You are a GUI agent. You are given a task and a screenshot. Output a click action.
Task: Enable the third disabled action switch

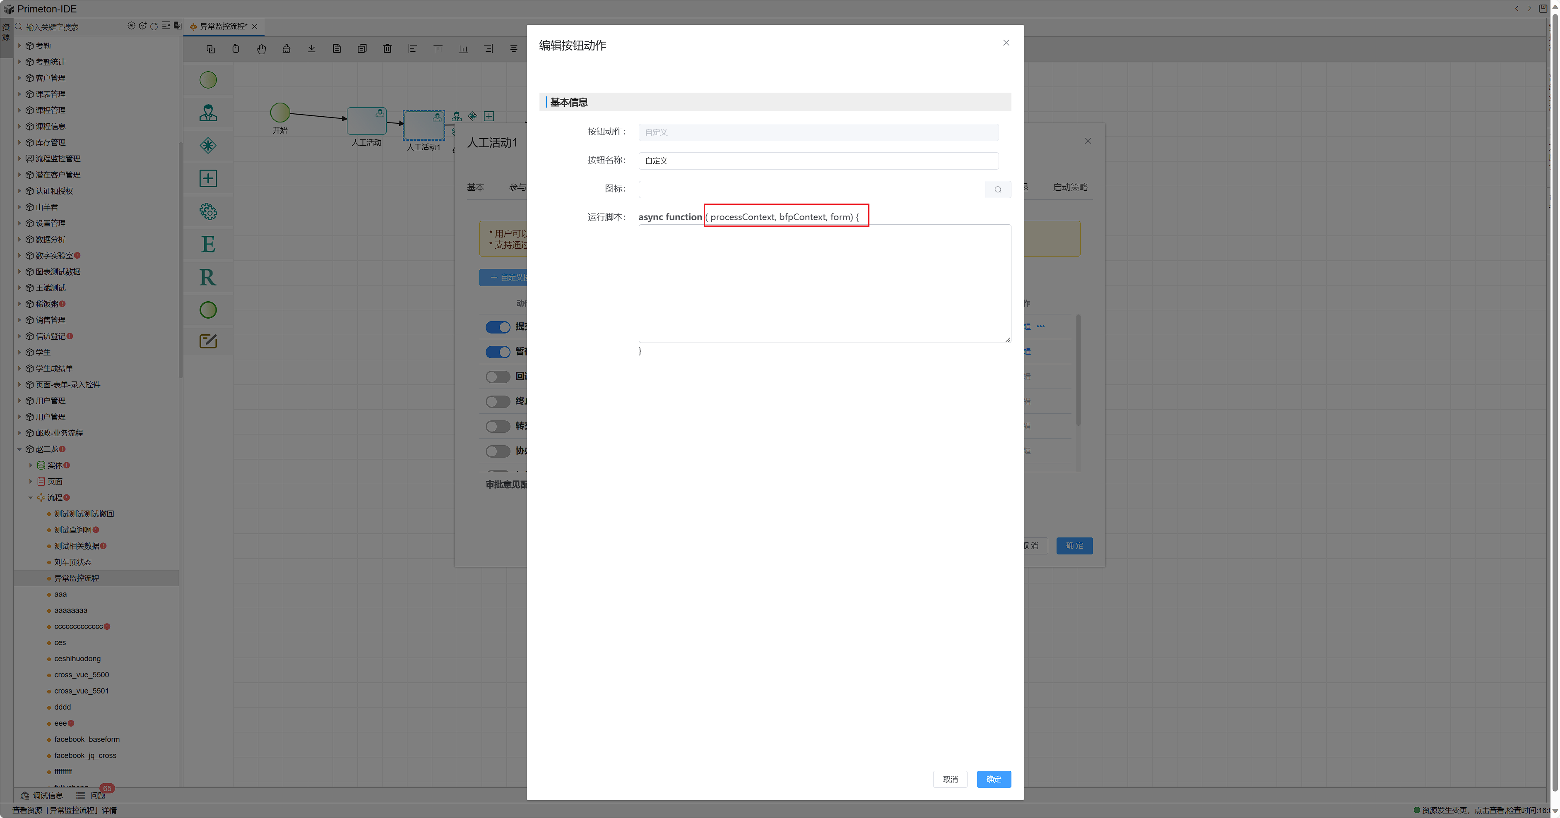pyautogui.click(x=498, y=377)
